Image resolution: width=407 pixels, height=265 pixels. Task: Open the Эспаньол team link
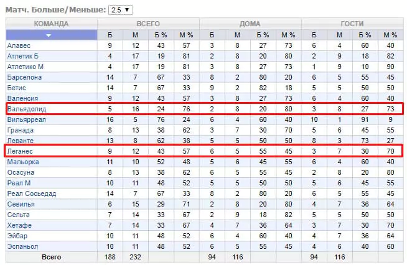pos(22,246)
